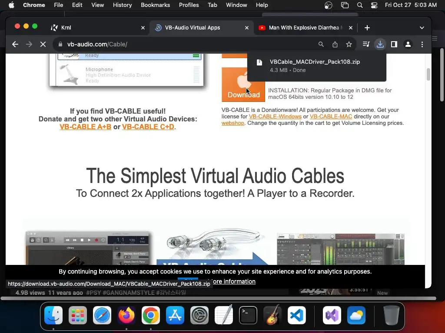Launch GarageBand from the Dock
The image size is (445, 333).
[x=272, y=315]
